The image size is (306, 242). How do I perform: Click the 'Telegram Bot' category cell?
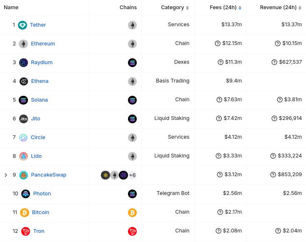[173, 193]
